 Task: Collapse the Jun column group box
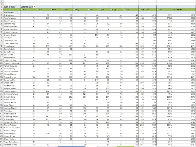pyautogui.click(x=88, y=10)
